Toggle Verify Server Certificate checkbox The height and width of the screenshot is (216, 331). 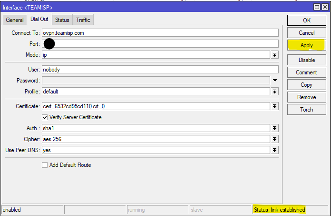[45, 117]
